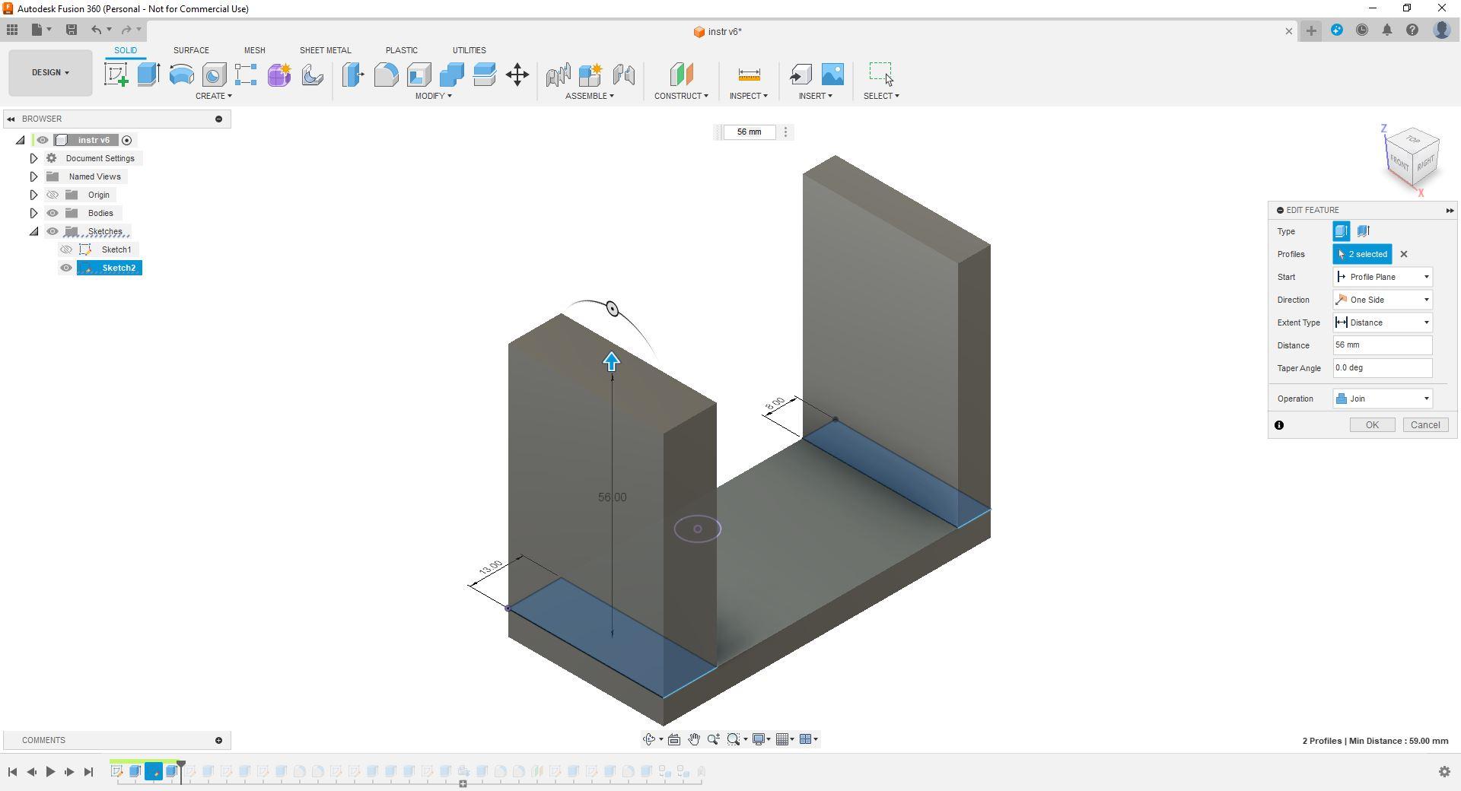Open the Operation dropdown showing Join
The height and width of the screenshot is (791, 1461).
(x=1383, y=399)
